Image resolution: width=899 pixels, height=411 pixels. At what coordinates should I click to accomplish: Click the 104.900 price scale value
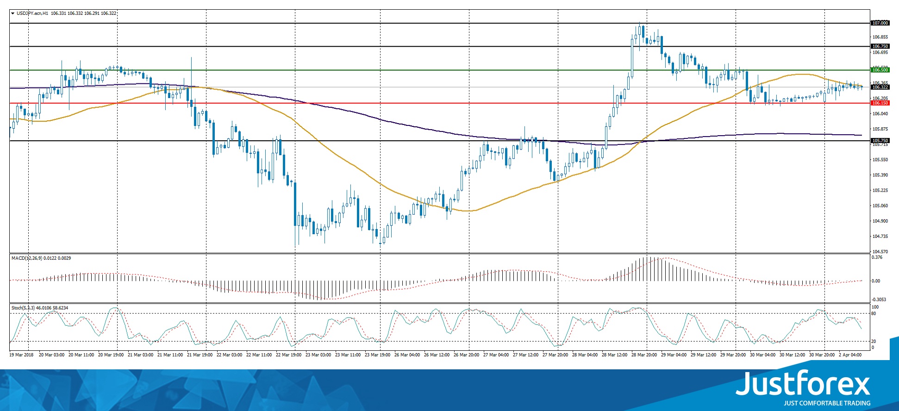click(880, 221)
